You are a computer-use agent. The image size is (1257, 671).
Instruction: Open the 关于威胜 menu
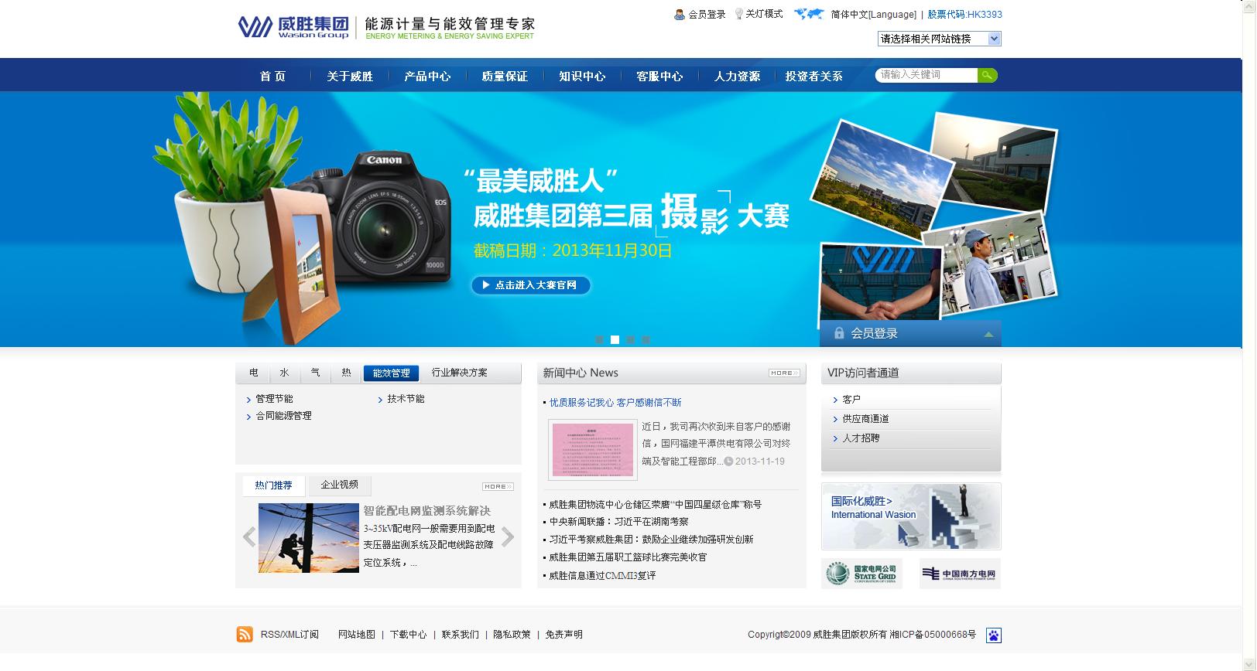(350, 76)
